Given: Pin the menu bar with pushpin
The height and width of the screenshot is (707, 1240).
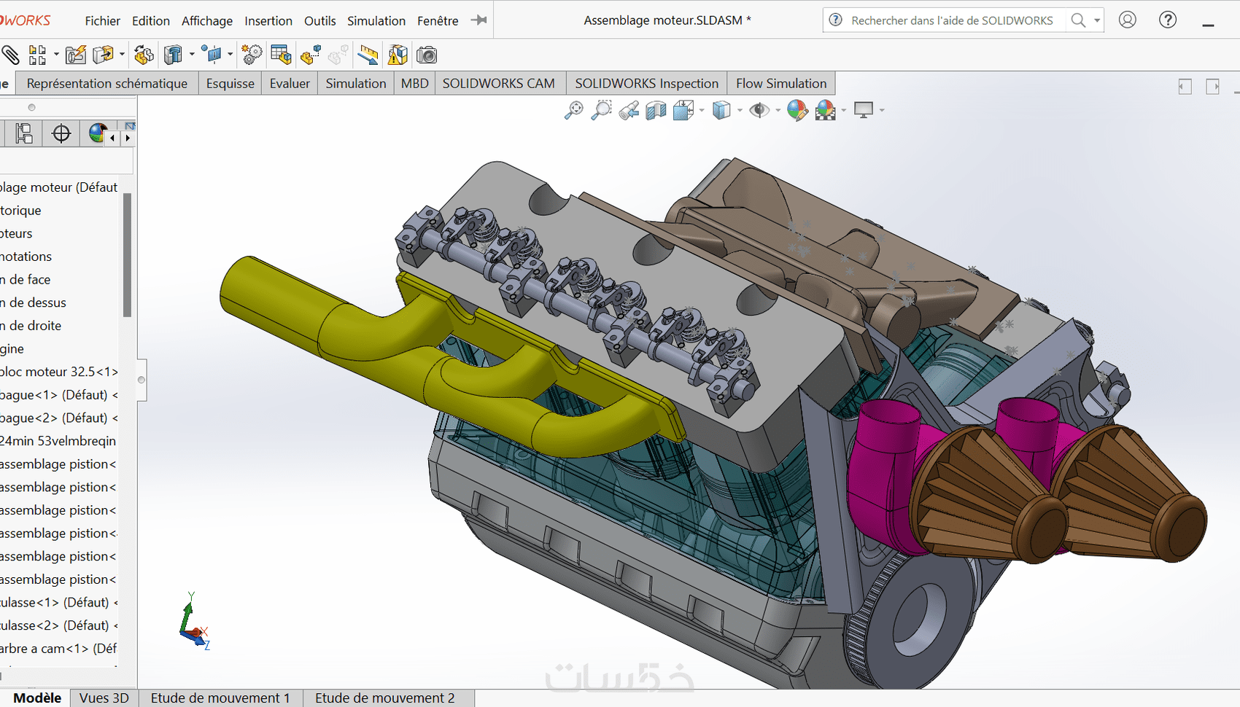Looking at the screenshot, I should [479, 20].
